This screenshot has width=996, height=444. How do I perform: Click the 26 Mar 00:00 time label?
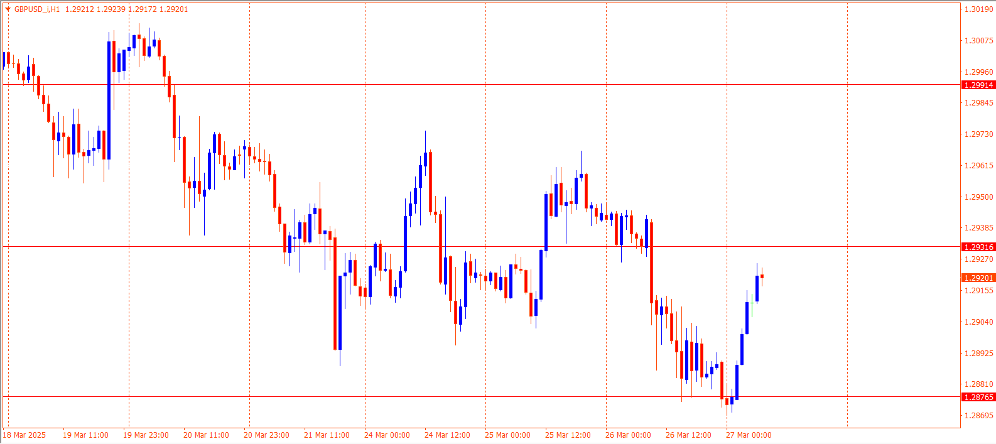pyautogui.click(x=628, y=435)
